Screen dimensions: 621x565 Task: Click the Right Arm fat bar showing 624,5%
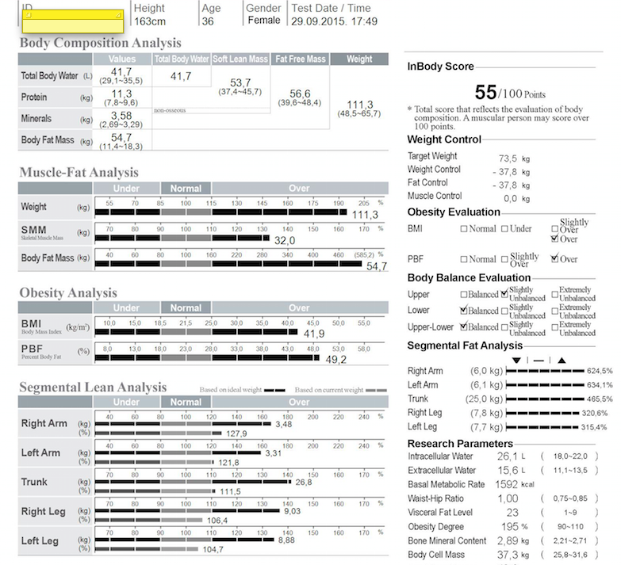546,371
